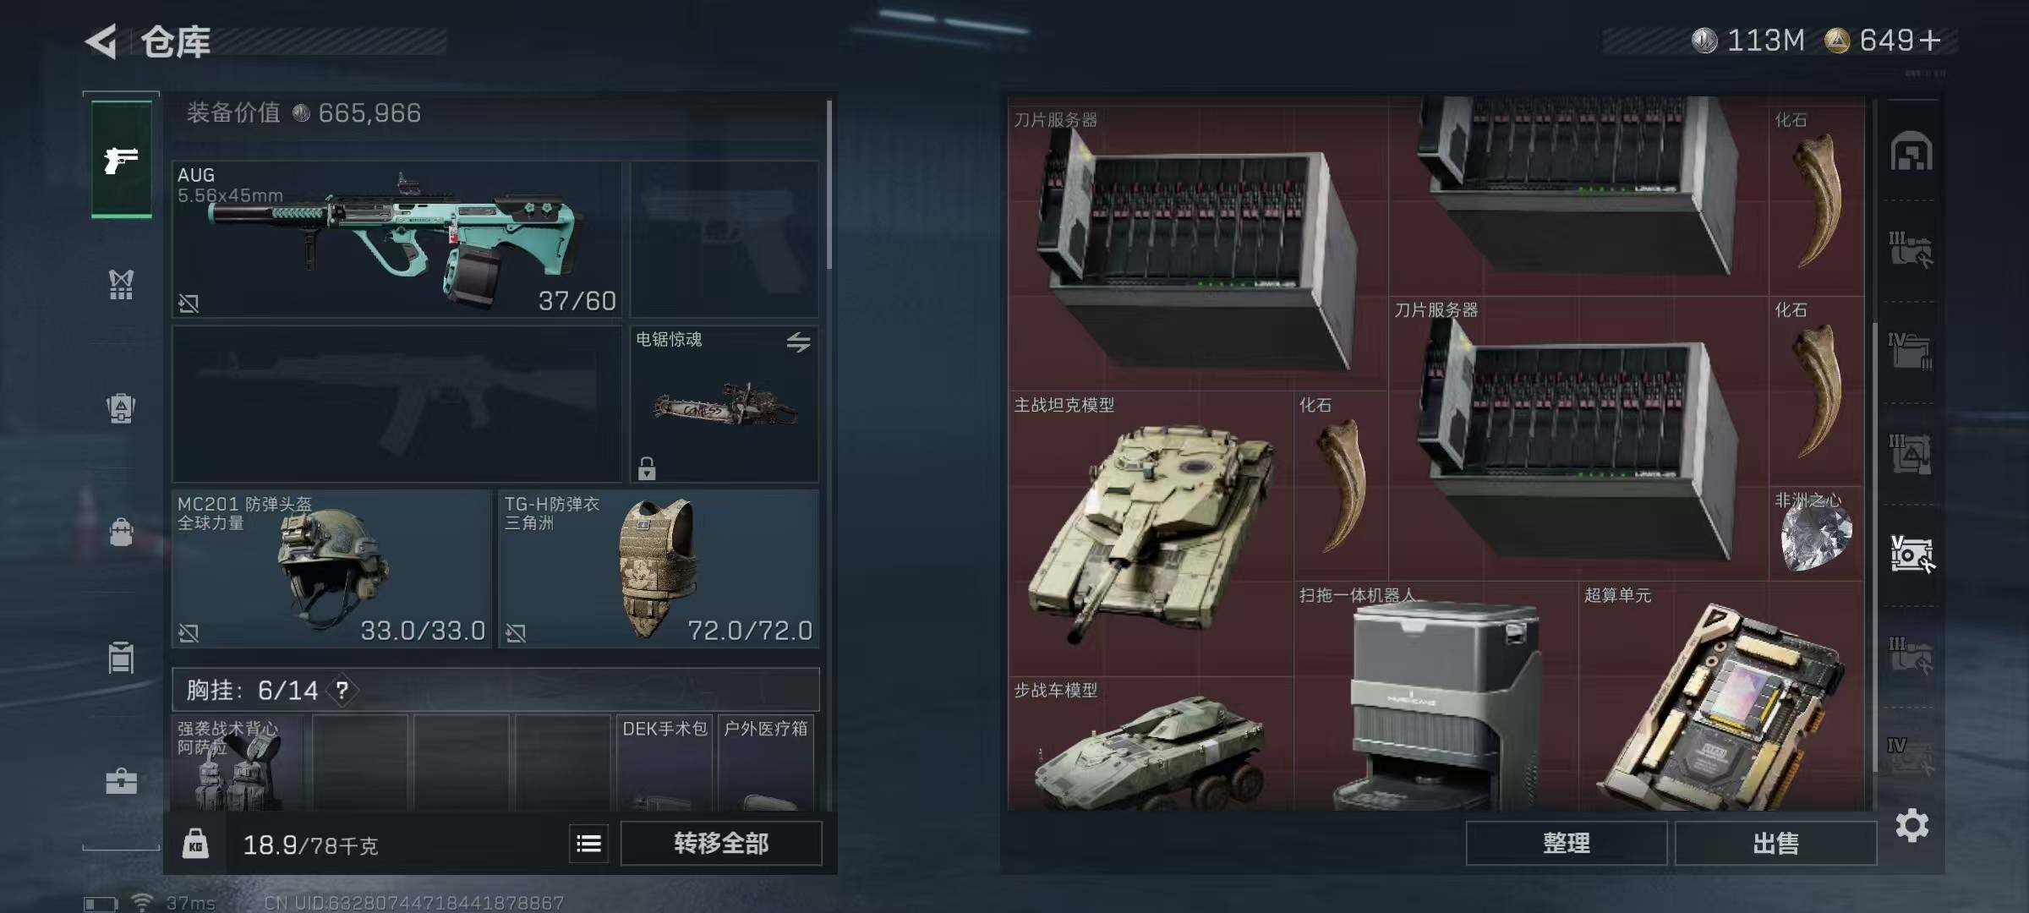Go back using the arrow beside 仓库

pos(101,41)
